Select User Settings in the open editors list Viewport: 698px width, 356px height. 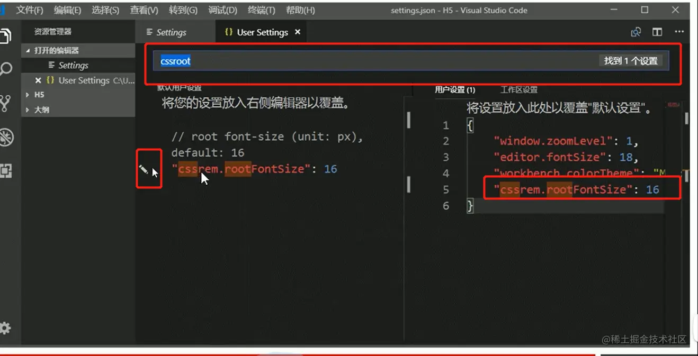78,80
